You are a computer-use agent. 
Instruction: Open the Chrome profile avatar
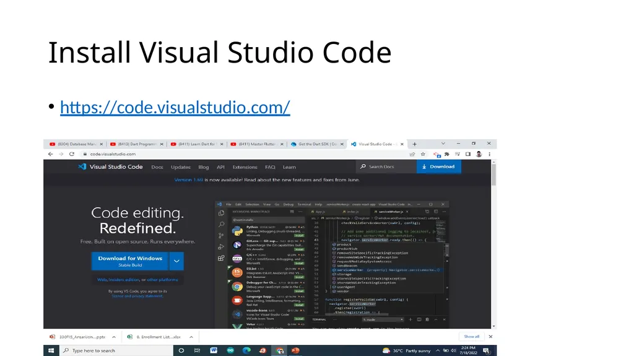[479, 154]
